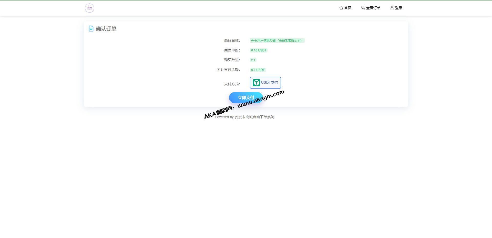Click the 0.10 USDT unit price tag
Viewport: 492px width, 238px height.
(259, 50)
